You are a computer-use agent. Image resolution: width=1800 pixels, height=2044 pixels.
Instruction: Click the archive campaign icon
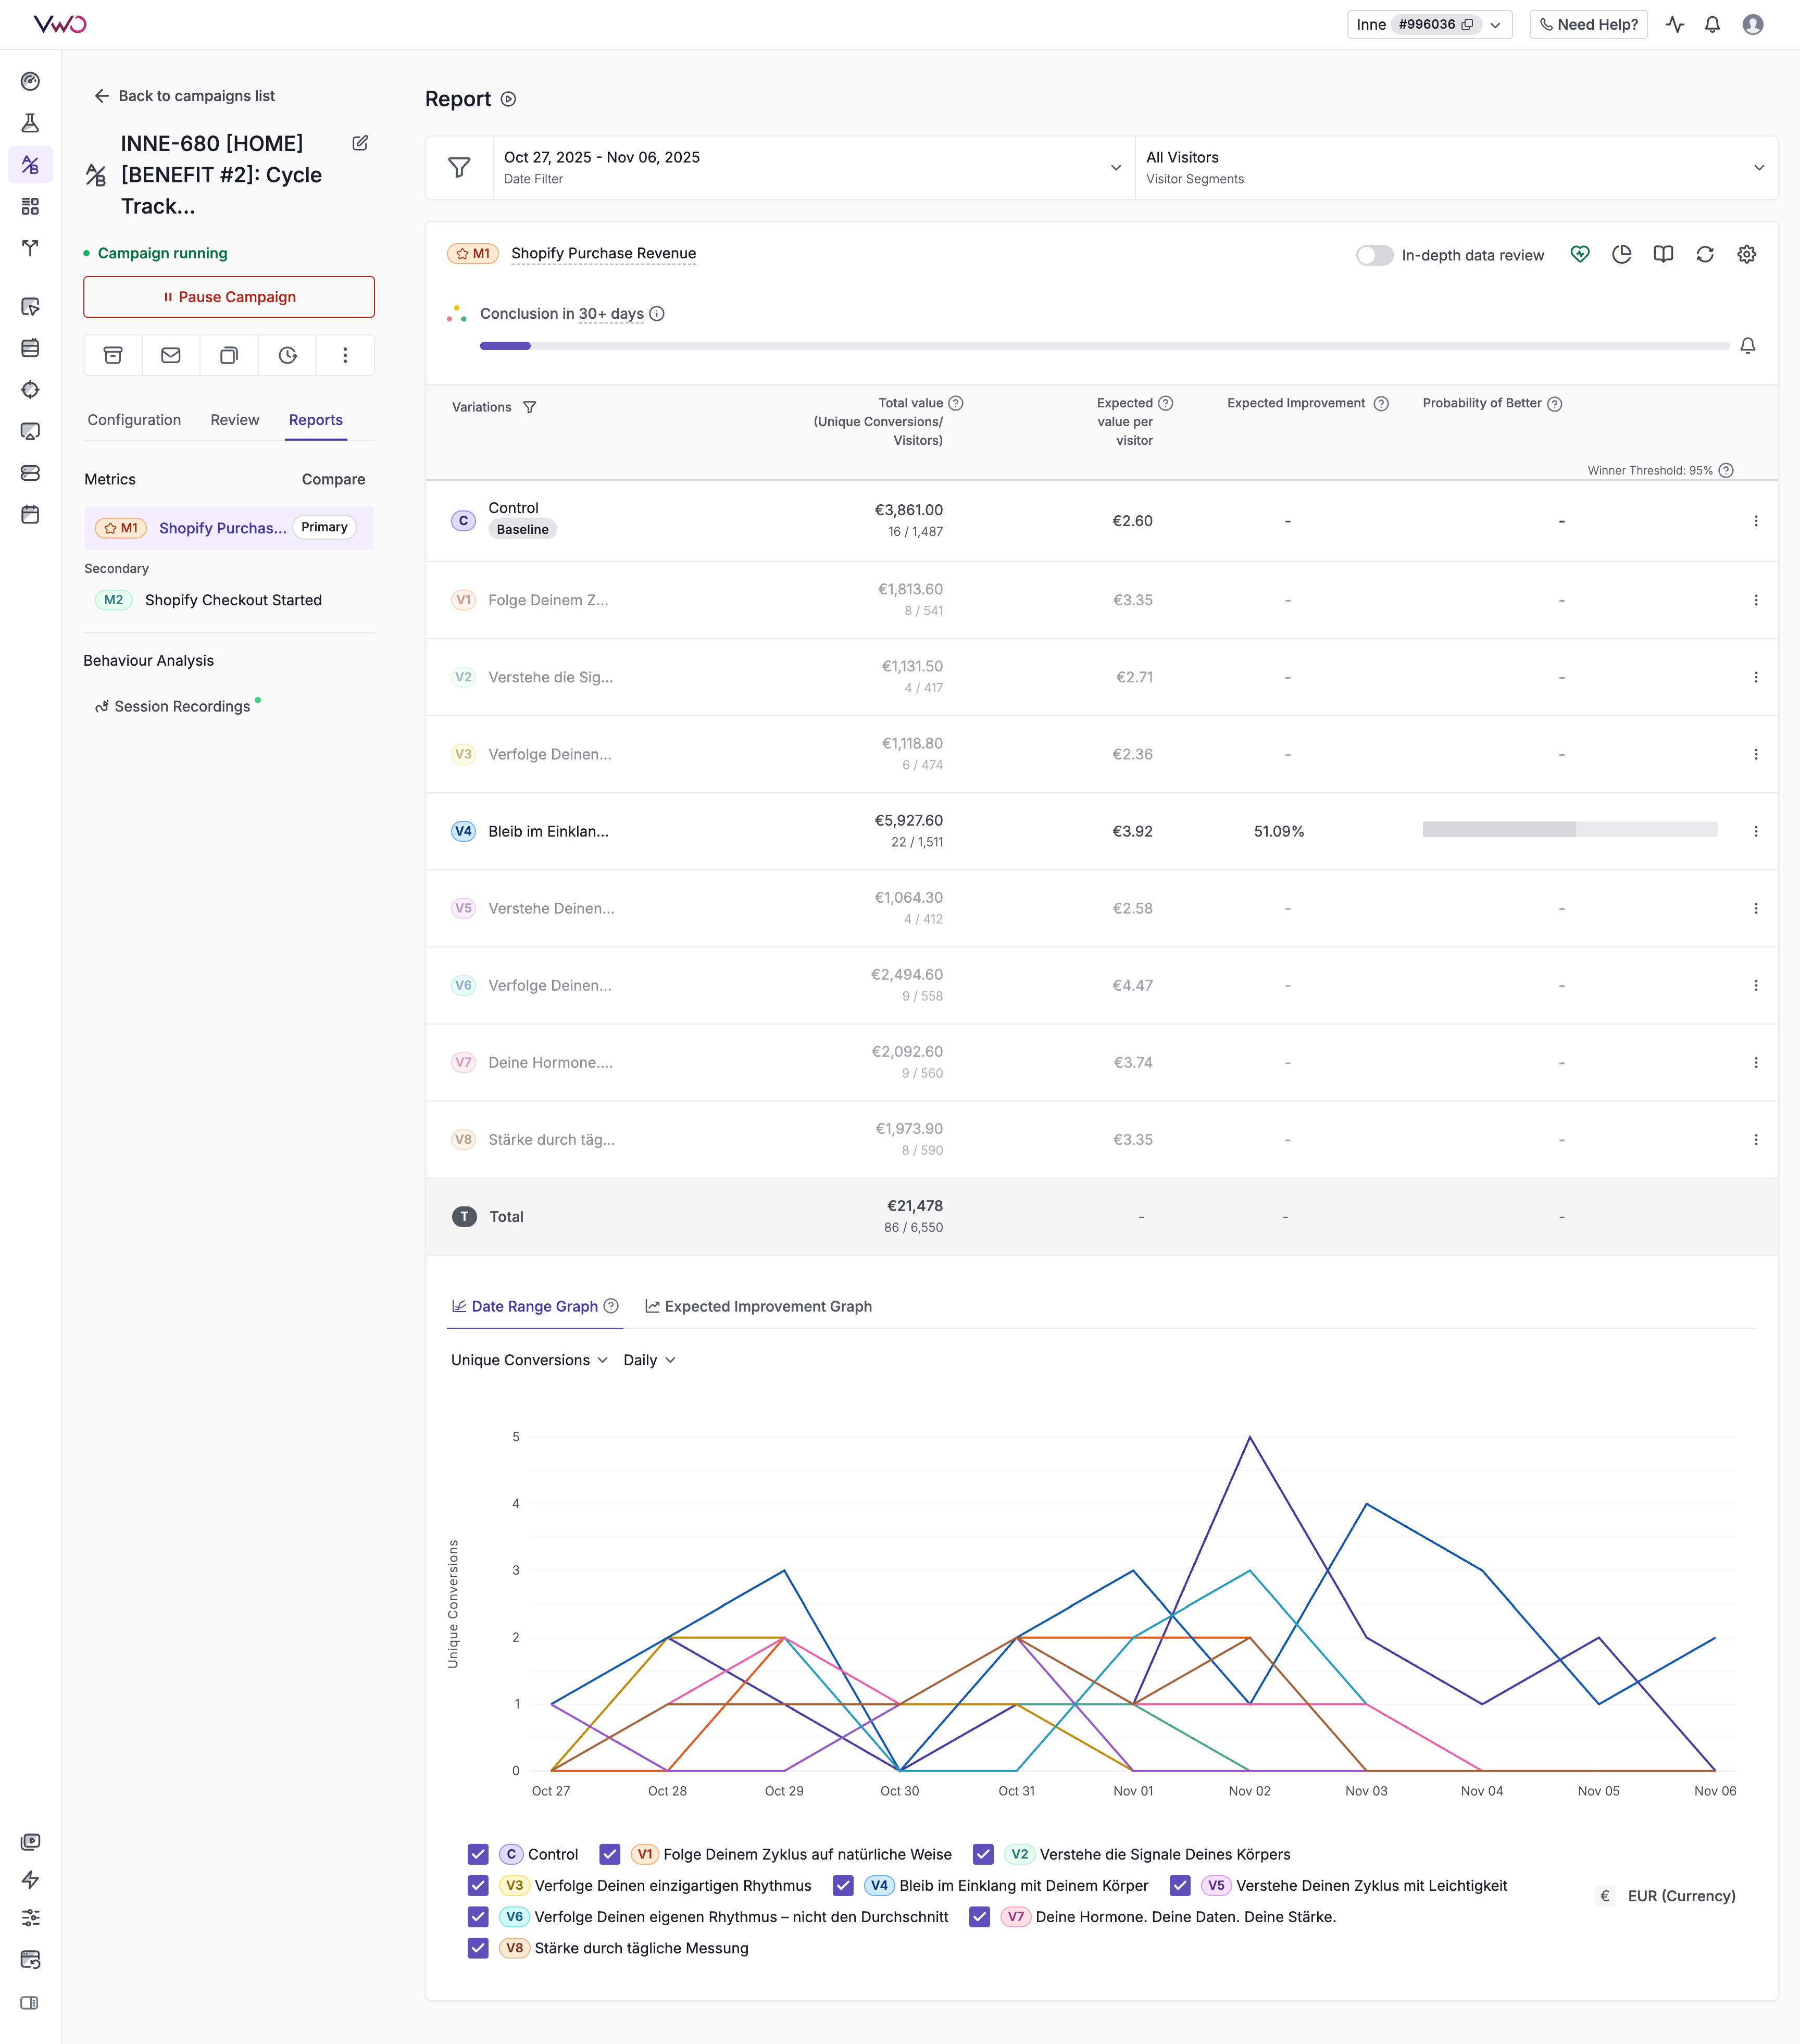pyautogui.click(x=113, y=355)
